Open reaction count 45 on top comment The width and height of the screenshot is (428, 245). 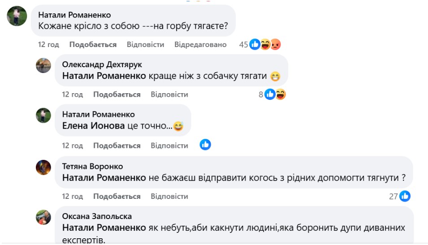pos(243,44)
